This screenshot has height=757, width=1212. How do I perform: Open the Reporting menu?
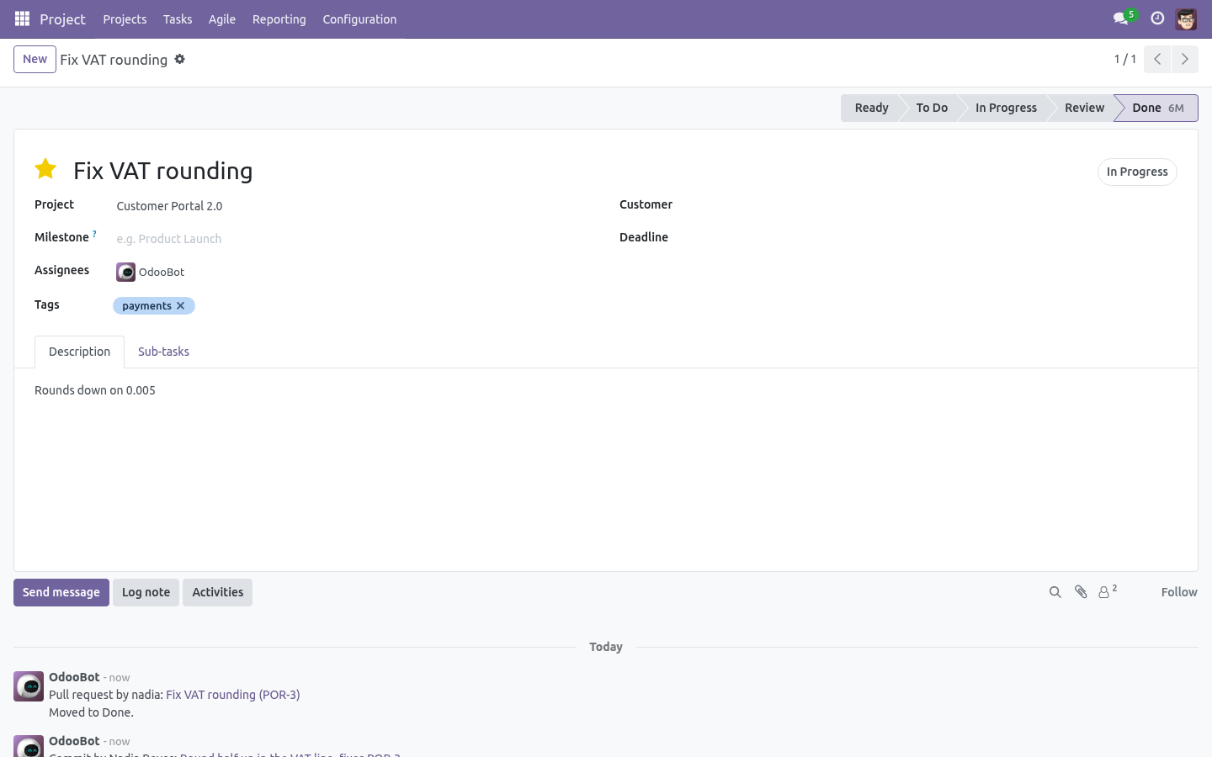[x=279, y=19]
